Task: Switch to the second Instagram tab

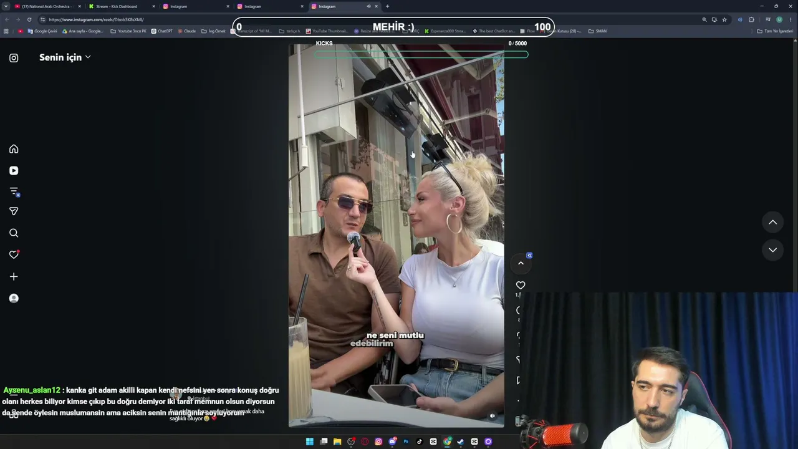Action: (270, 6)
